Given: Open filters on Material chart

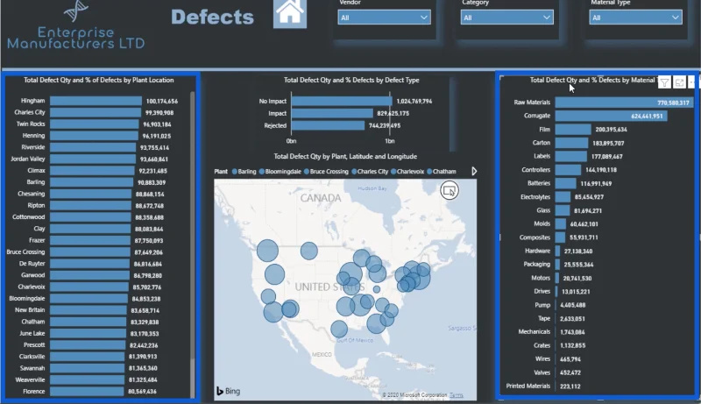Looking at the screenshot, I should pos(664,82).
